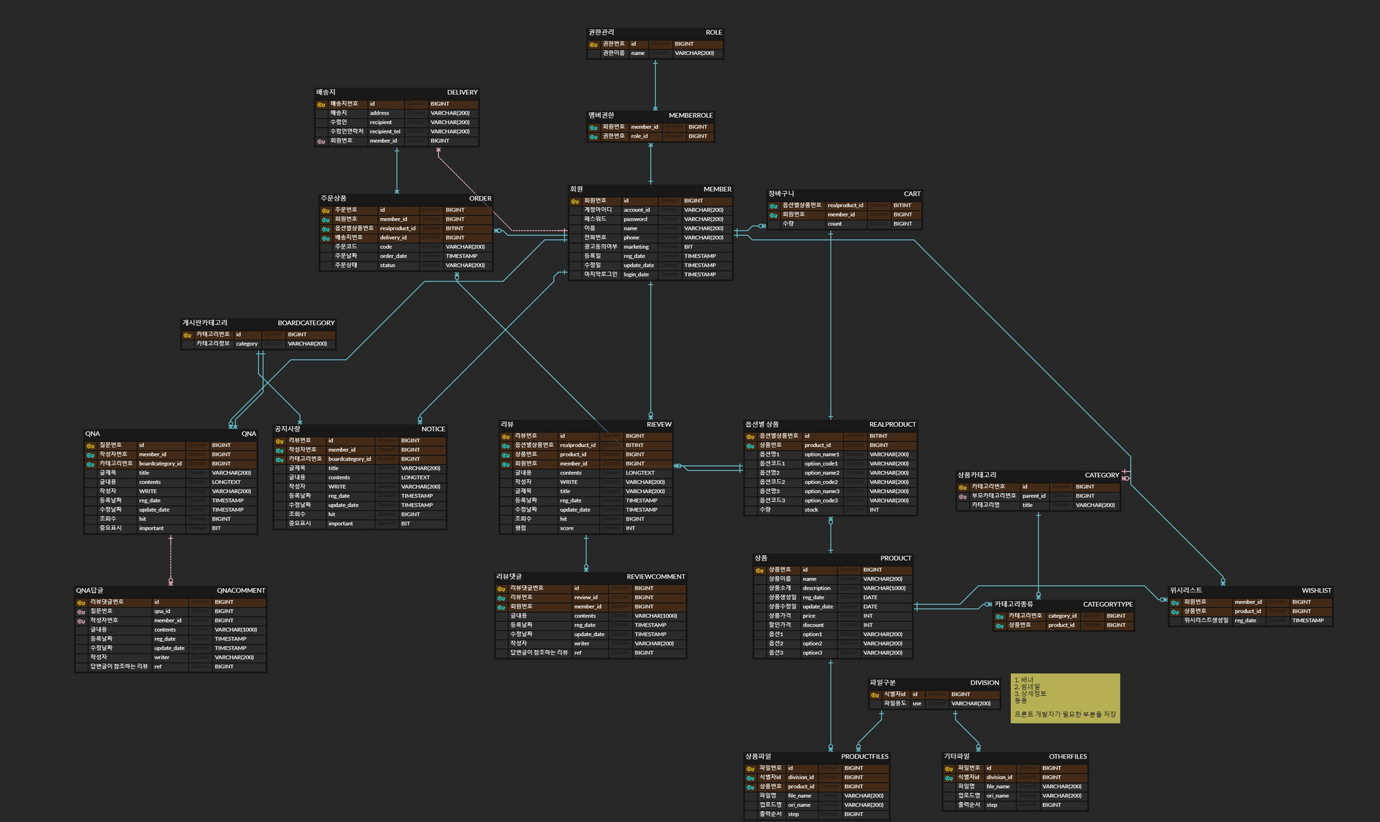Click the important column in NOTICE table
This screenshot has width=1380, height=822.
click(341, 523)
